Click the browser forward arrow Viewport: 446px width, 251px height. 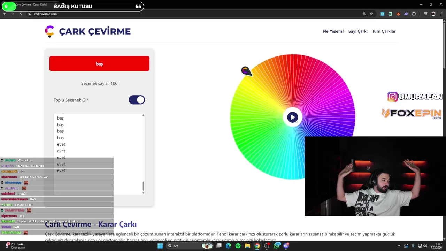point(13,14)
